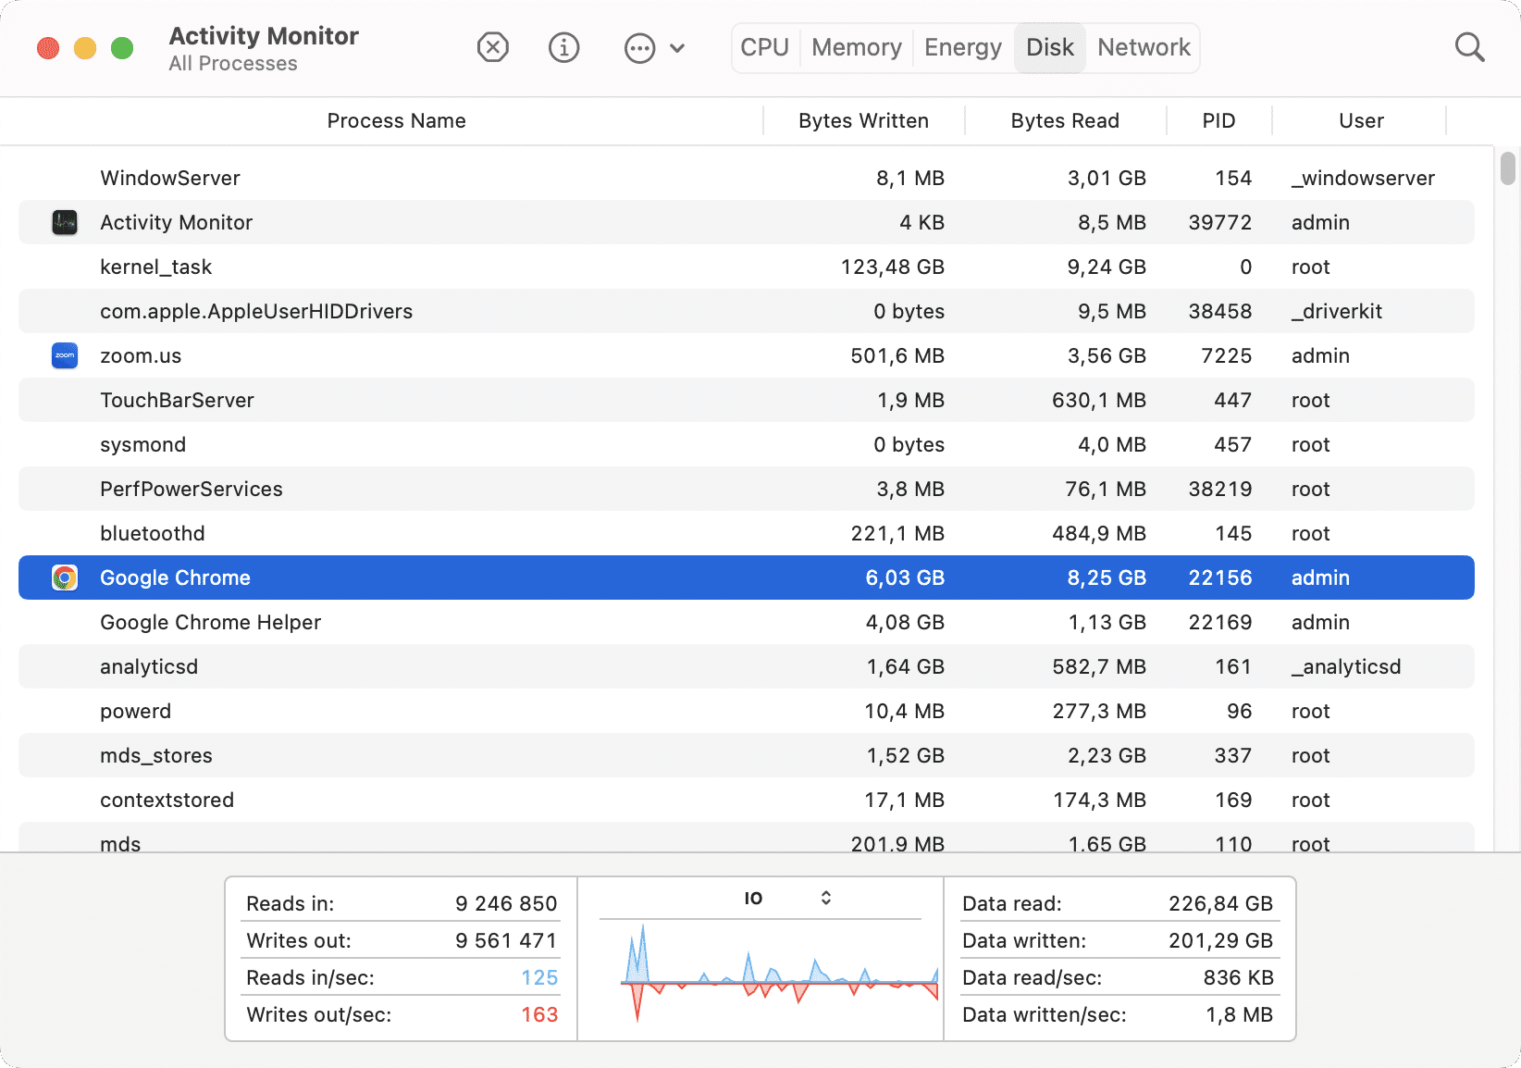Open the IO graph type dropdown
This screenshot has width=1521, height=1068.
point(824,897)
